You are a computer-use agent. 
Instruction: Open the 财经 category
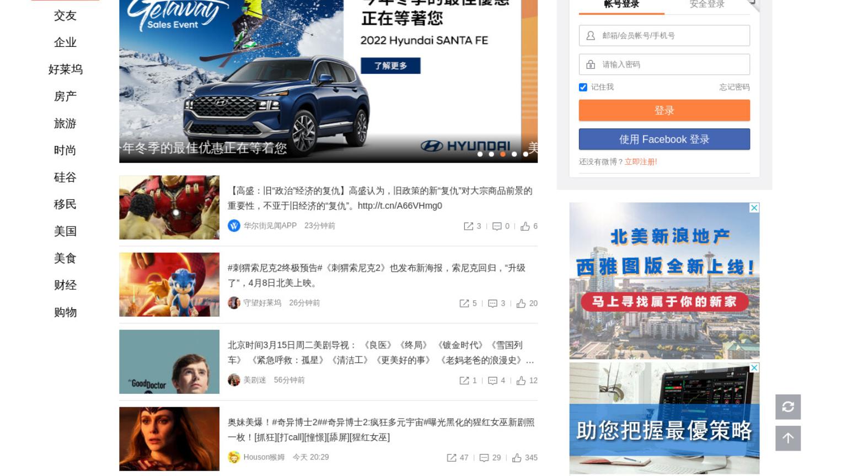pyautogui.click(x=65, y=285)
